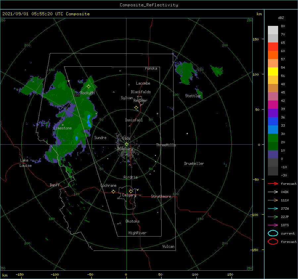Screen dimensions: 298x279
Task: Select the orange 111V arrow symbol
Action: [273, 200]
